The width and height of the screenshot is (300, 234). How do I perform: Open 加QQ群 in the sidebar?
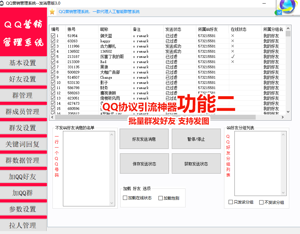click(23, 193)
